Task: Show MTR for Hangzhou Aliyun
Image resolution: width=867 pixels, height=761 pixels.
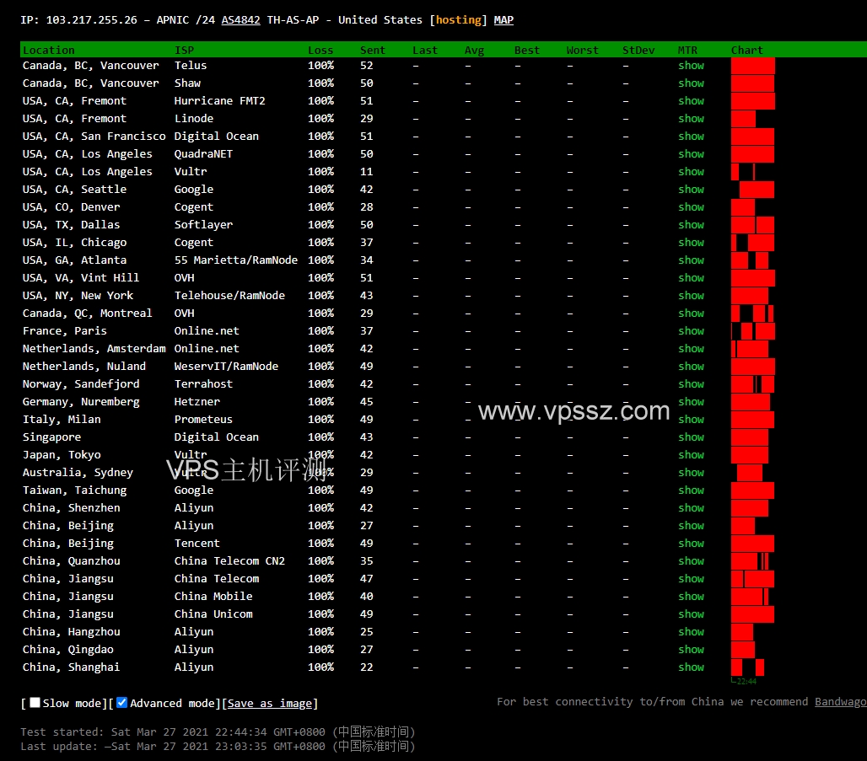Action: pyautogui.click(x=692, y=631)
